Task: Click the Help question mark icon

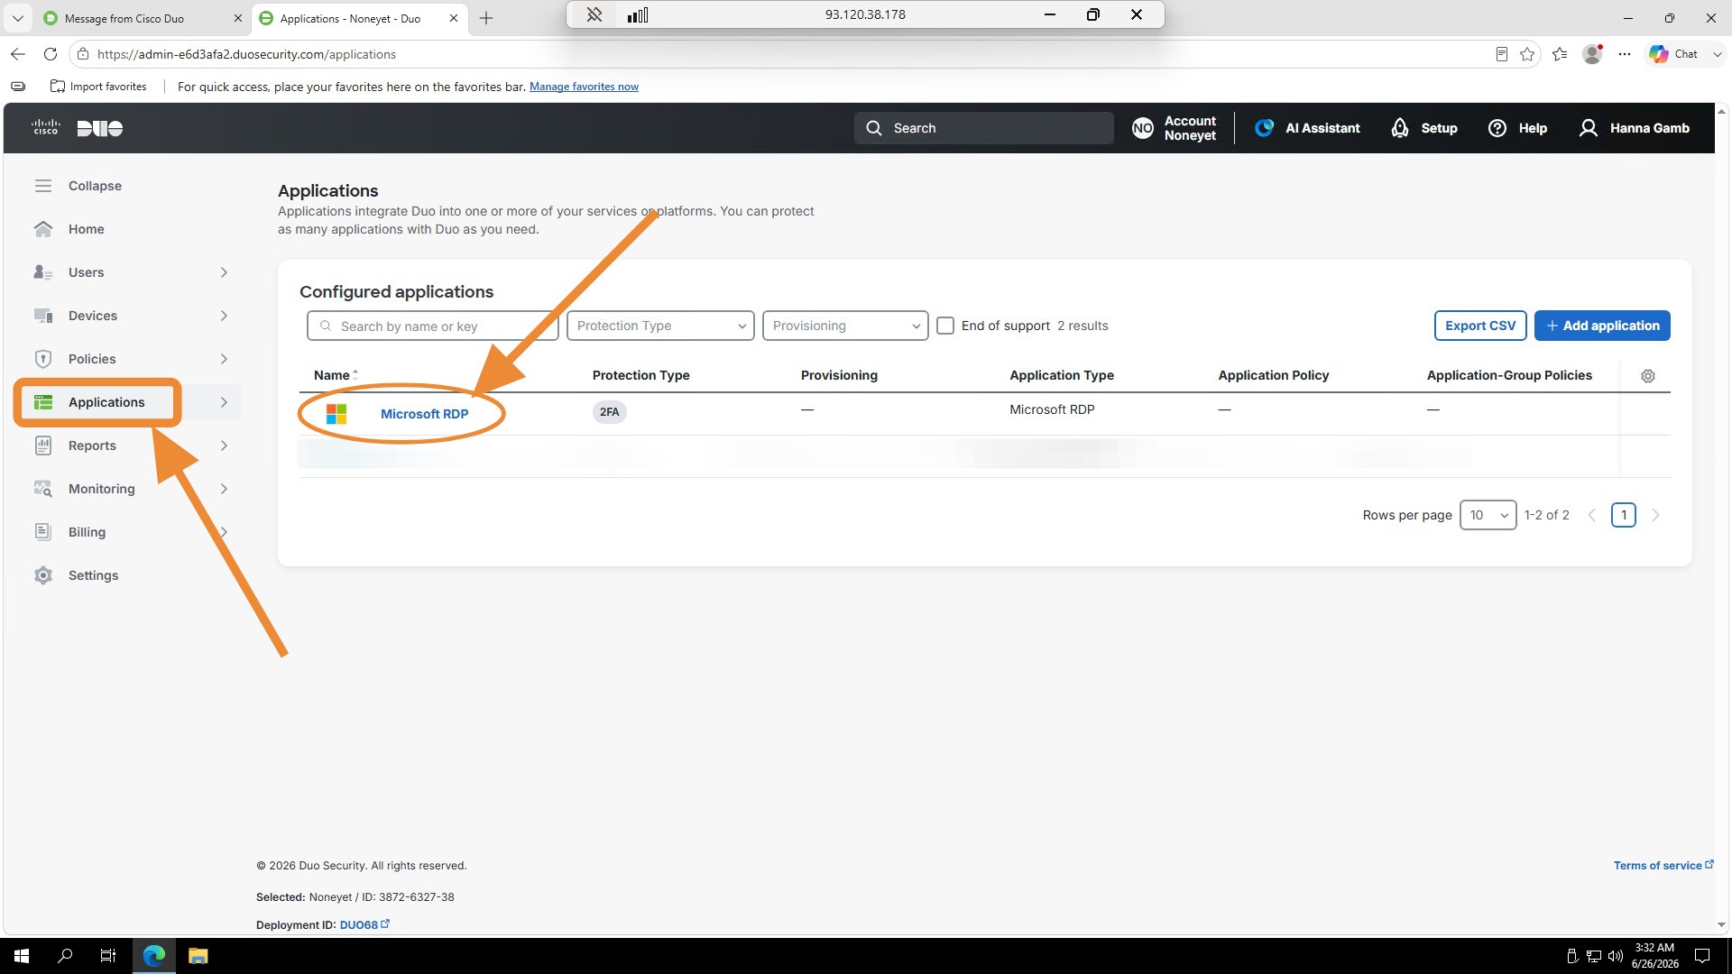Action: [x=1497, y=128]
